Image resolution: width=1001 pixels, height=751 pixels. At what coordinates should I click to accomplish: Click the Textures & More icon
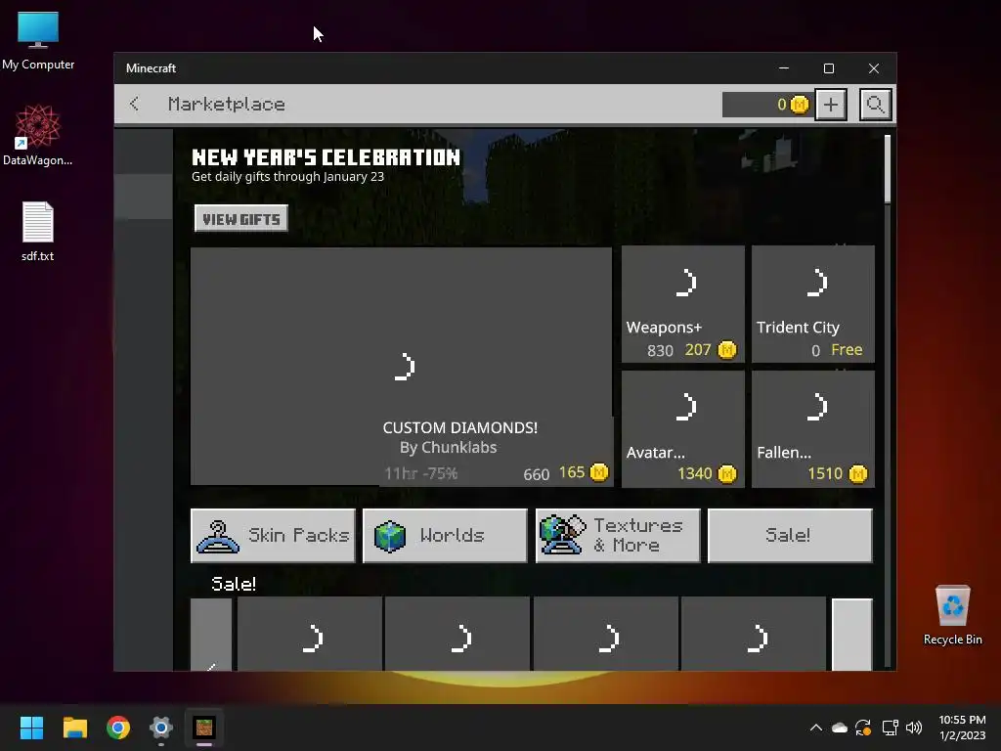(x=562, y=535)
